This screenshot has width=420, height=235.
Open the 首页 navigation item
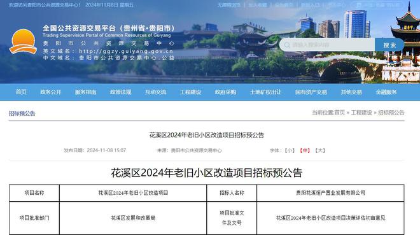(21, 92)
